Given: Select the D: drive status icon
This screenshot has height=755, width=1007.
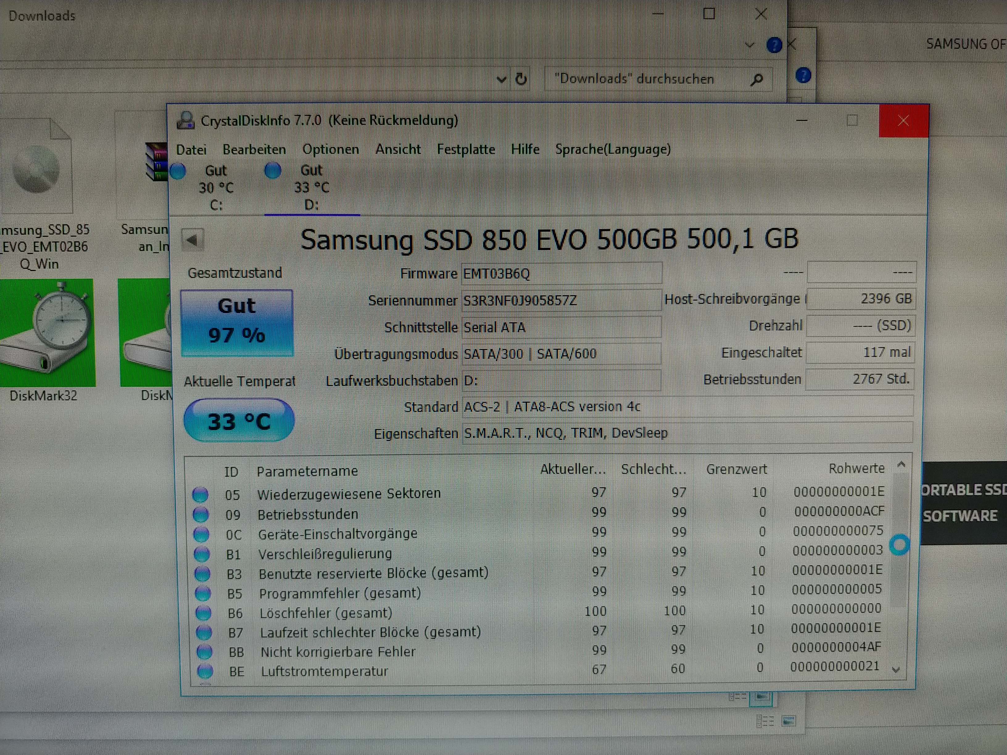Looking at the screenshot, I should [273, 171].
